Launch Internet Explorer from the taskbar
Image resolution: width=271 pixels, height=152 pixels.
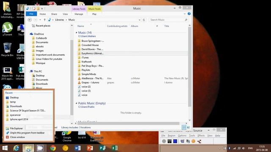click(x=16, y=148)
